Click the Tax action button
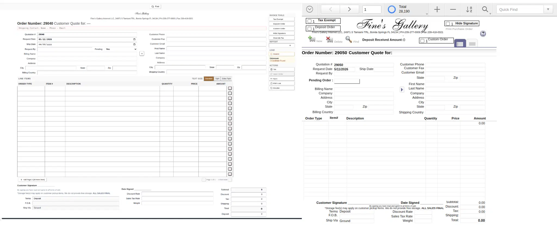The width and height of the screenshot is (557, 225). click(281, 69)
